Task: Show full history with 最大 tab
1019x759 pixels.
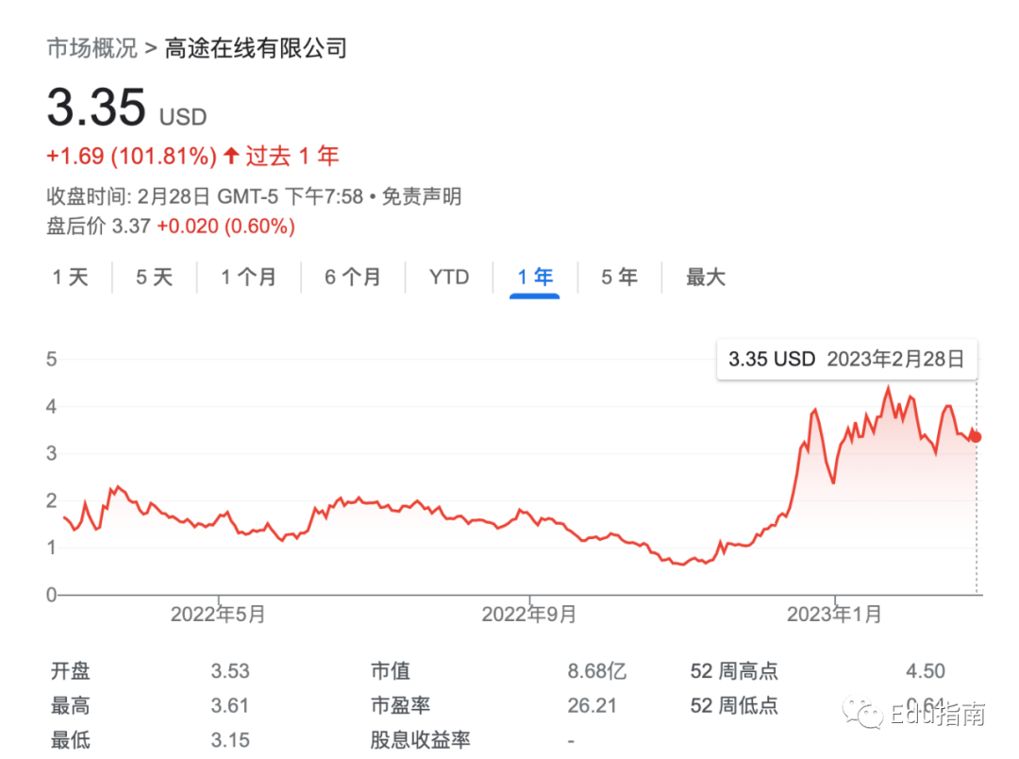Action: (705, 278)
